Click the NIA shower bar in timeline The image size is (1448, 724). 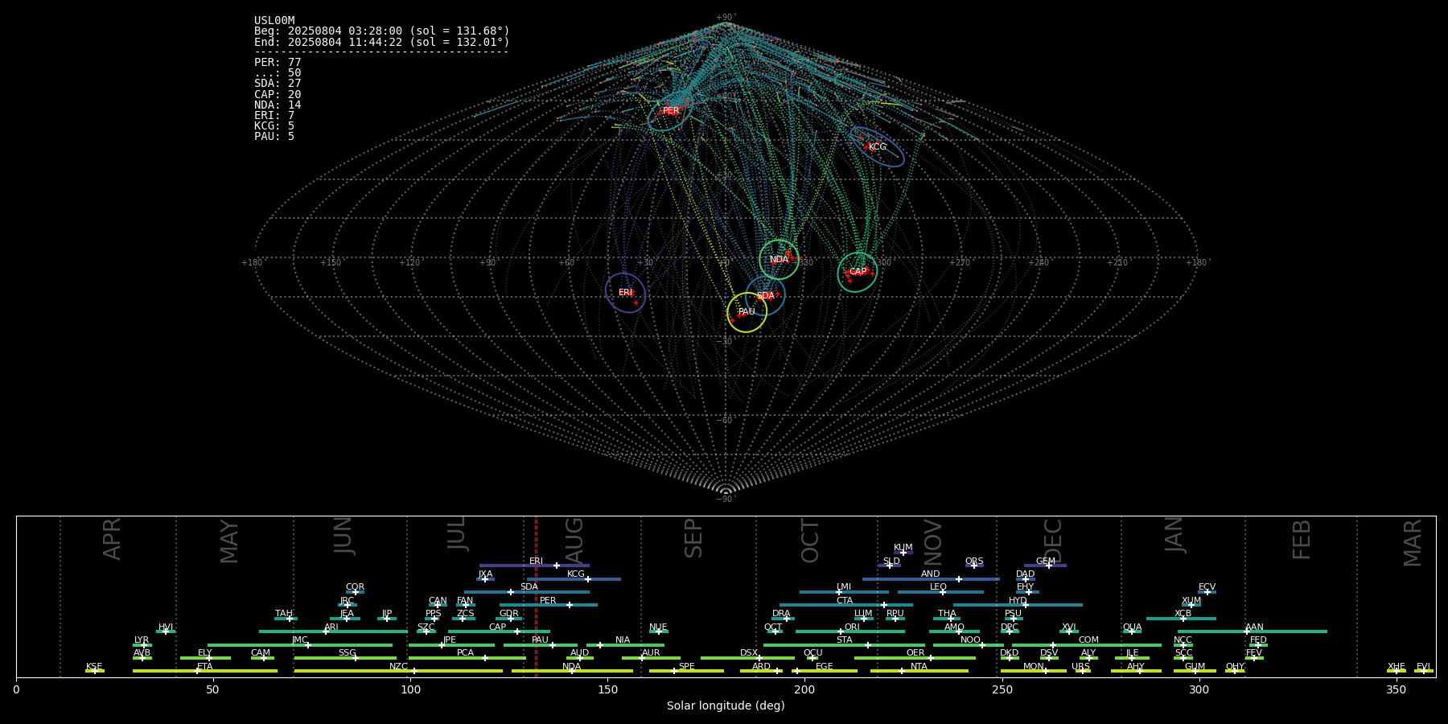[x=625, y=645]
